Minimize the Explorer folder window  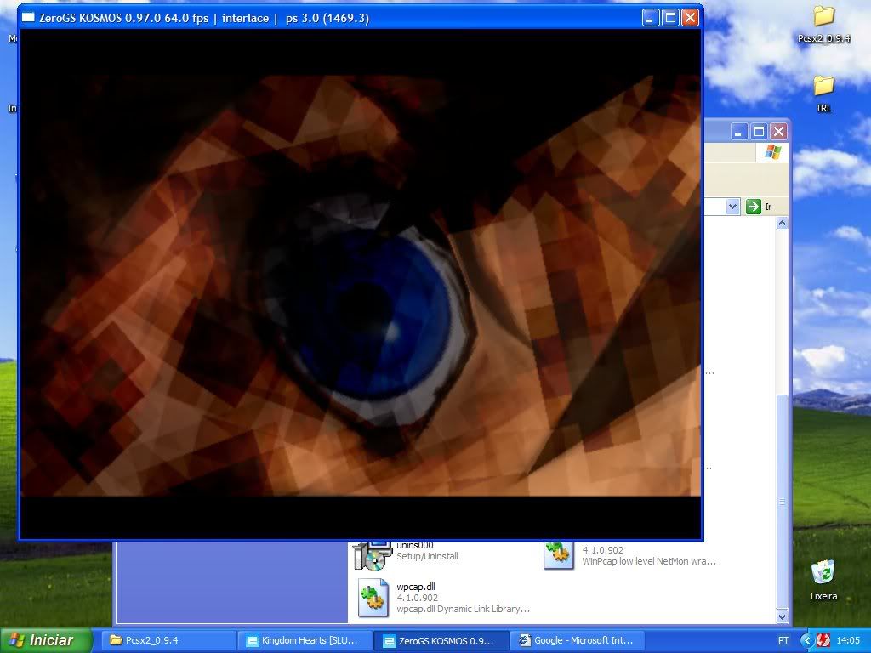point(738,132)
